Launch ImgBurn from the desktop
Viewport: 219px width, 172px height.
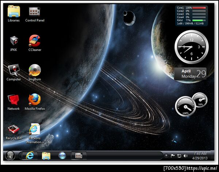(35, 72)
